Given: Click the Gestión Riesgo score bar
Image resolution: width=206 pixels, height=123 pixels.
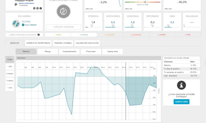Looking at the screenshot, I should pyautogui.click(x=113, y=27).
